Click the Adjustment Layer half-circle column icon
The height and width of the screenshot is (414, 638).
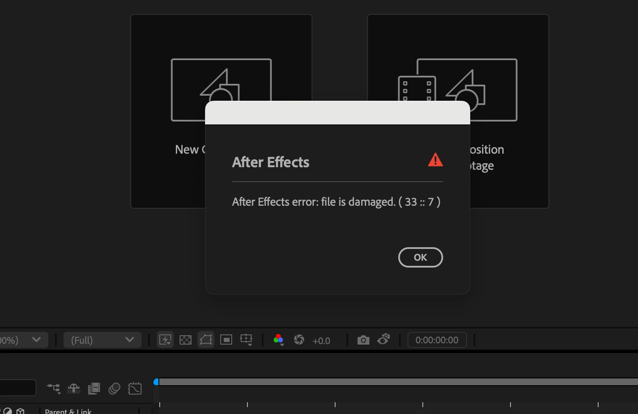8,411
